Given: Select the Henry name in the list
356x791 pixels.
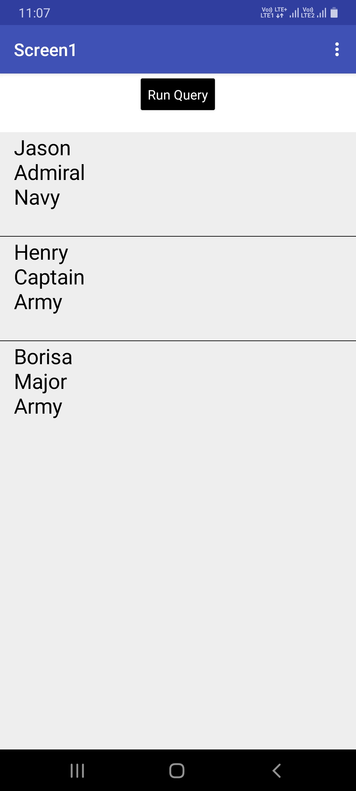Looking at the screenshot, I should click(x=41, y=253).
